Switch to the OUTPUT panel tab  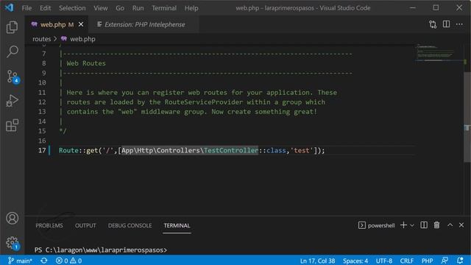pos(85,226)
